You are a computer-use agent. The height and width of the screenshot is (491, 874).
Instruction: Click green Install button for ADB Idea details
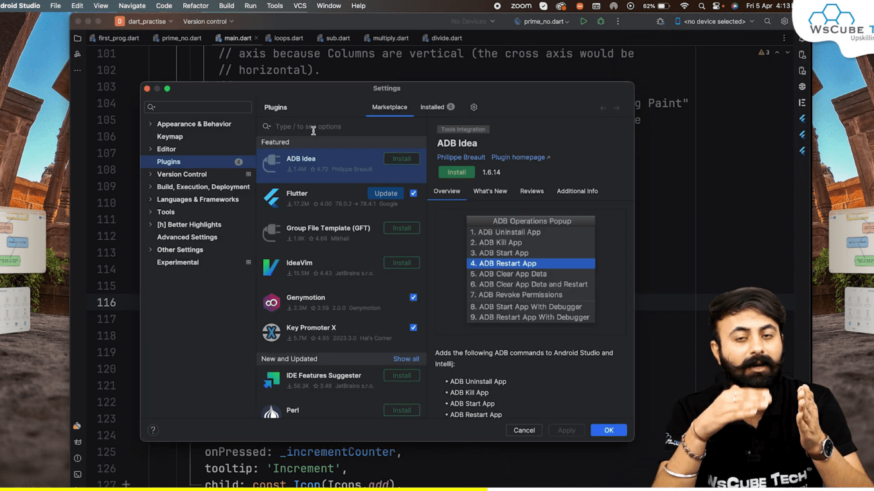[x=456, y=172]
